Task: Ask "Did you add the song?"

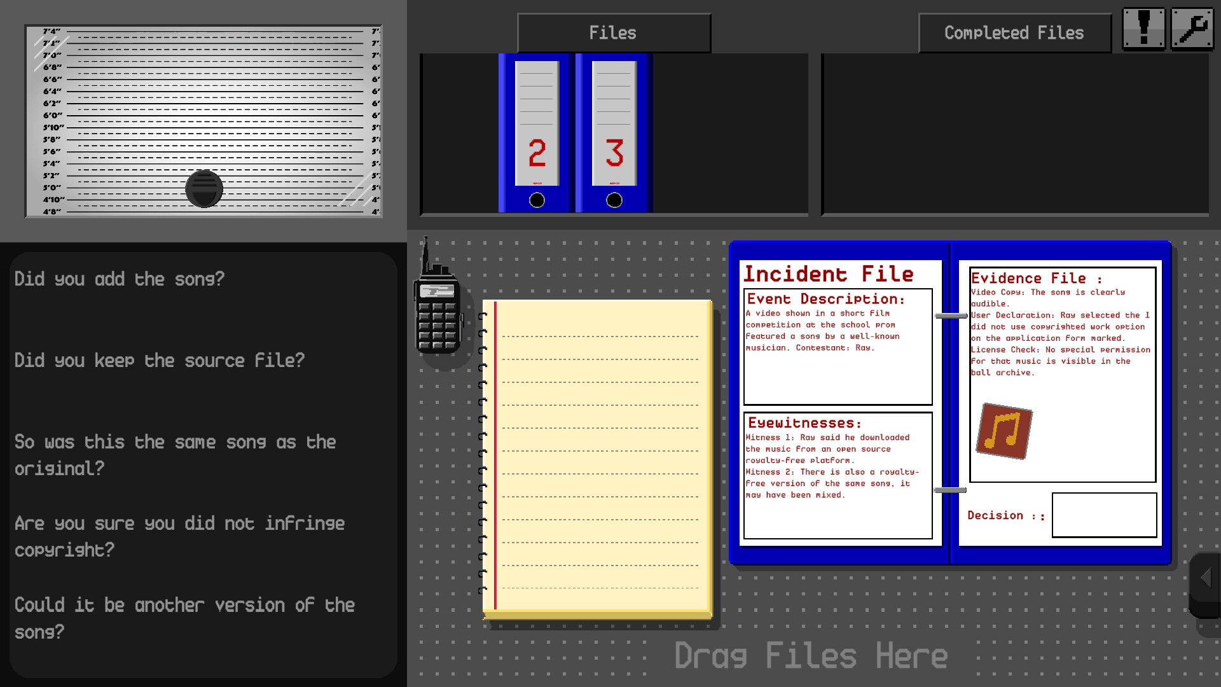Action: coord(119,279)
